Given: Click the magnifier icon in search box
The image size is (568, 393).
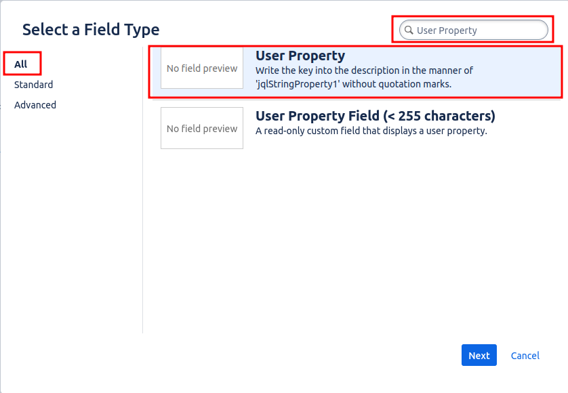Looking at the screenshot, I should pos(409,30).
